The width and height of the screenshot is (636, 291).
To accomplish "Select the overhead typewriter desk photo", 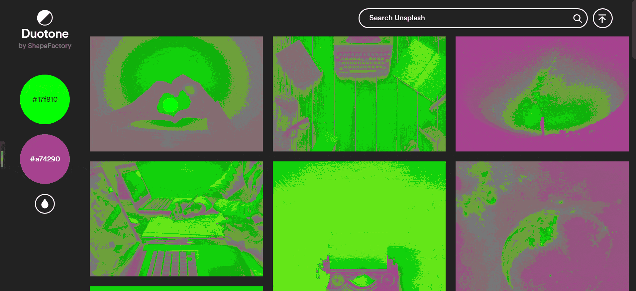I will pos(359,94).
